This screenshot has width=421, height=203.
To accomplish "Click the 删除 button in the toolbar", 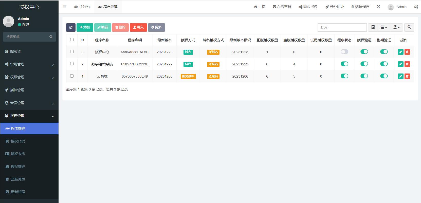I will coord(120,27).
